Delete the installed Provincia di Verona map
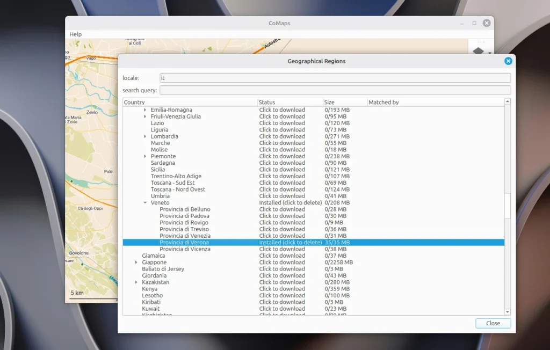The image size is (550, 350). 290,242
